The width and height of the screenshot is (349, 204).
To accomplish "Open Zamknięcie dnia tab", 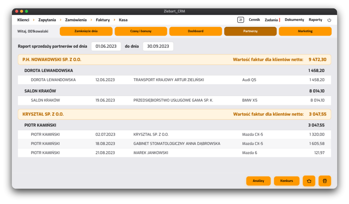I will (86, 31).
